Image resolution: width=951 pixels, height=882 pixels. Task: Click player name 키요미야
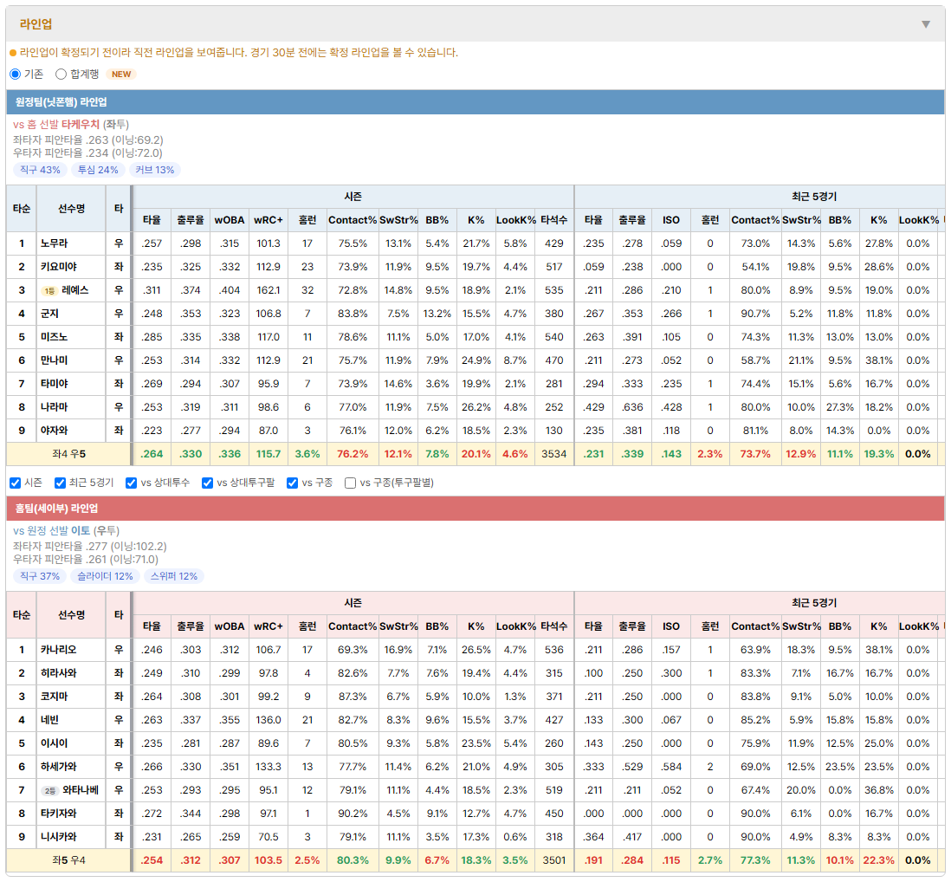point(59,267)
